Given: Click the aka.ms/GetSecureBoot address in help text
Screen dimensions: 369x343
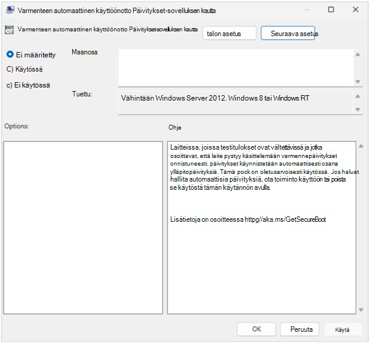Looking at the screenshot, I should click(x=285, y=219).
